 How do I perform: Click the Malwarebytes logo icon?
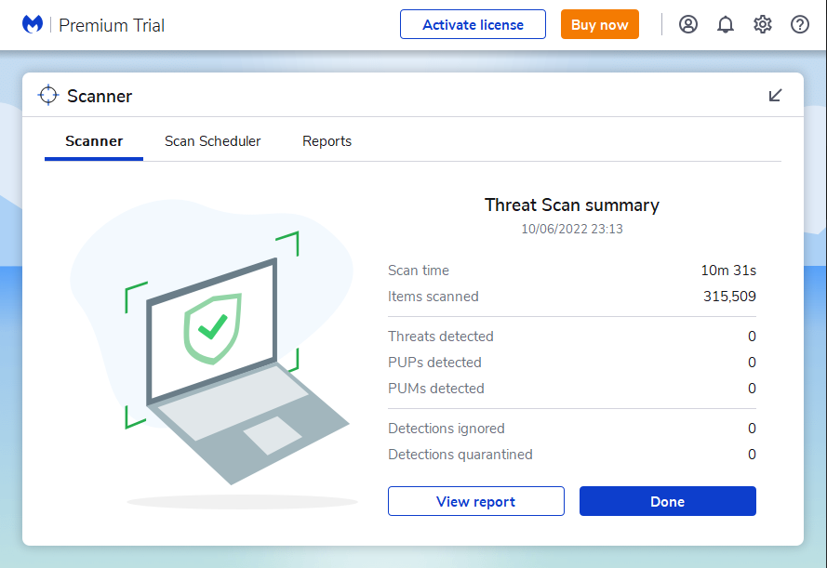click(33, 25)
